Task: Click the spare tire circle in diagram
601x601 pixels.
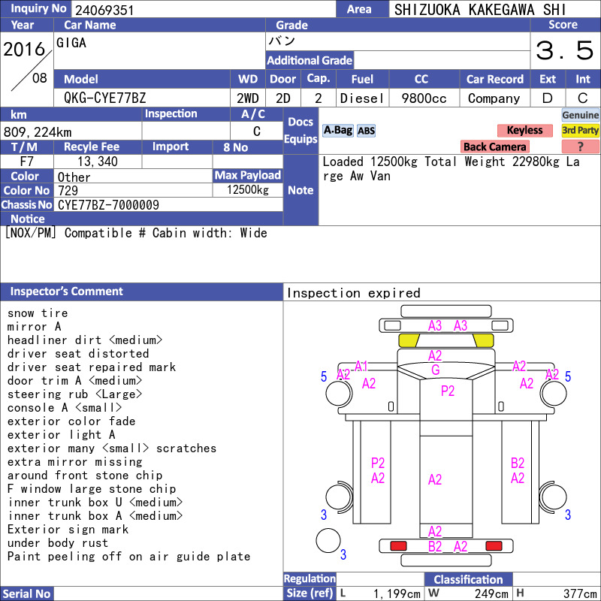Action: [x=328, y=540]
